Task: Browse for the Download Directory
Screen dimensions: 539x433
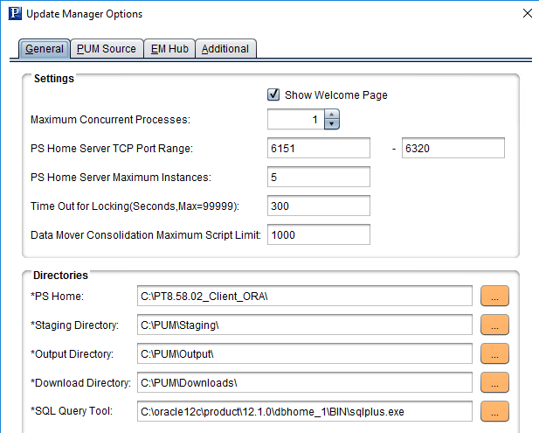Action: click(x=494, y=382)
